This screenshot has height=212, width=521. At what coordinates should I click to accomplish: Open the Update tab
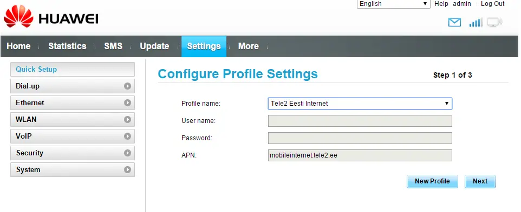154,46
